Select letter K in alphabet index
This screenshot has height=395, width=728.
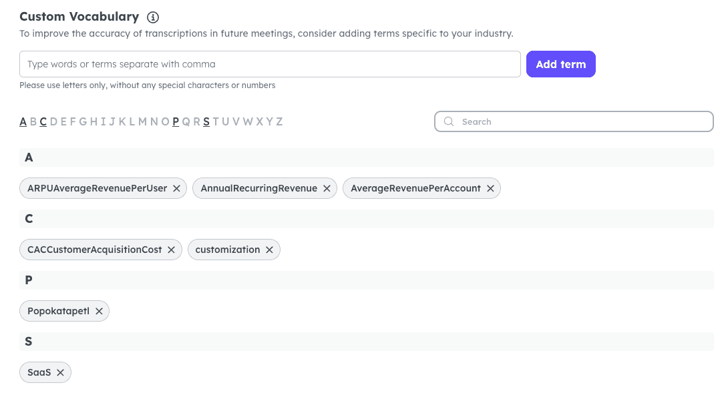(x=123, y=121)
